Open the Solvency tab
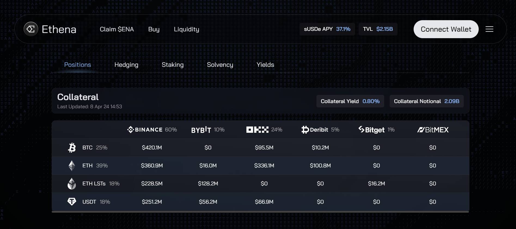Image resolution: width=516 pixels, height=229 pixels. [220, 65]
